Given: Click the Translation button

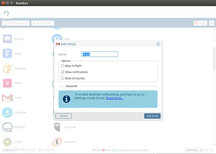Looking at the screenshot, I should pos(47,150).
